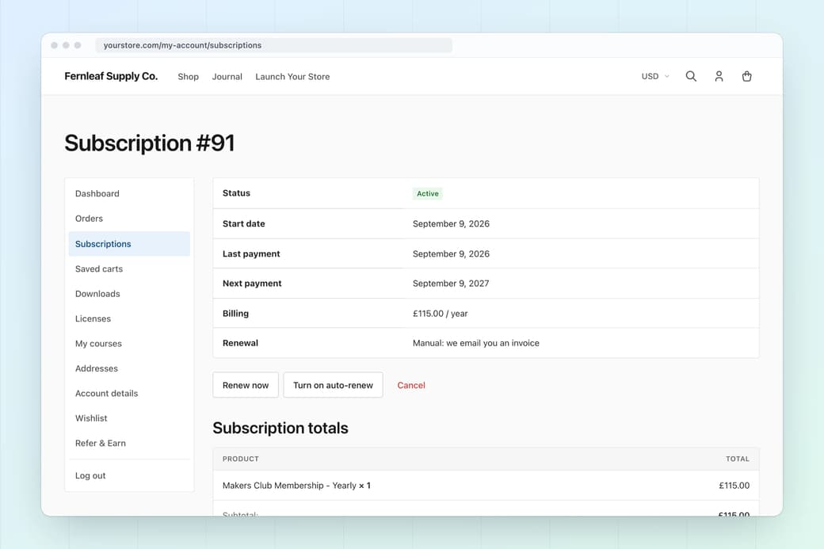Open Wishlist in sidebar
The height and width of the screenshot is (549, 824).
point(129,418)
